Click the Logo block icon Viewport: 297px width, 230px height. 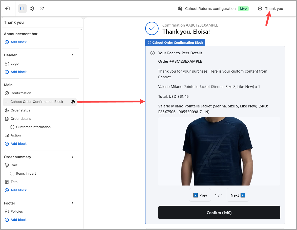click(7, 64)
